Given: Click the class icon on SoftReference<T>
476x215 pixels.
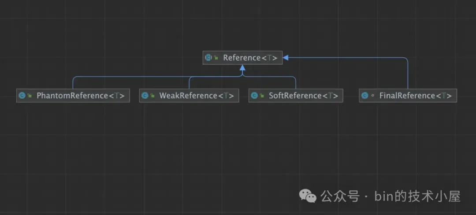Looking at the screenshot, I should click(254, 96).
